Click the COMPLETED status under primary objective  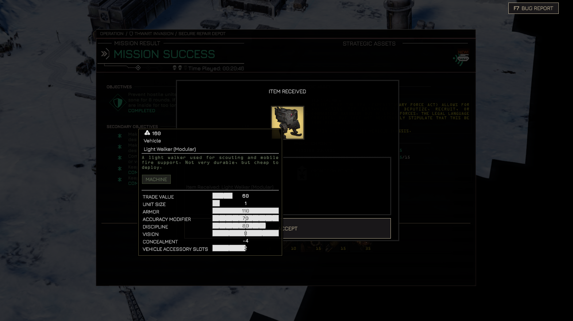(x=142, y=111)
